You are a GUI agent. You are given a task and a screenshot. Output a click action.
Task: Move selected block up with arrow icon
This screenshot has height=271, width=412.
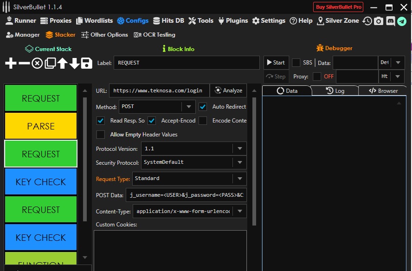click(x=62, y=63)
